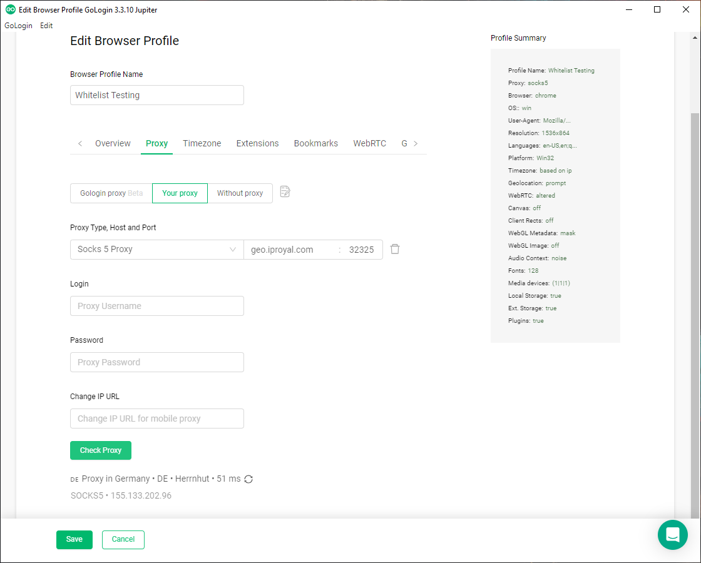Viewport: 701px width, 563px height.
Task: Click 'Proxy in Germany' result text
Action: pyautogui.click(x=116, y=479)
